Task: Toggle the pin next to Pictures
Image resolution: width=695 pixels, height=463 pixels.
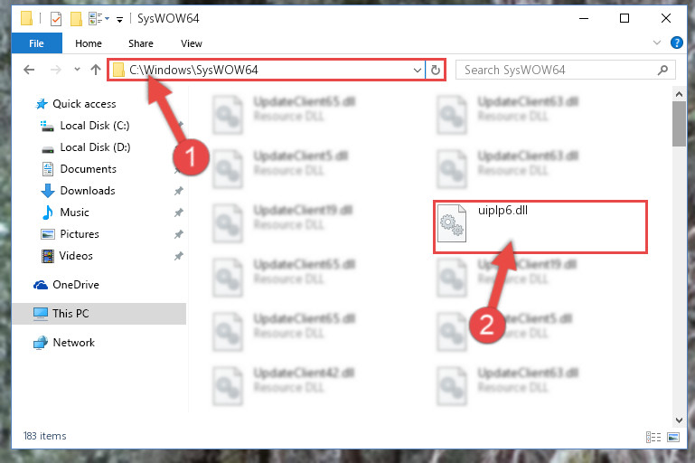Action: tap(178, 234)
